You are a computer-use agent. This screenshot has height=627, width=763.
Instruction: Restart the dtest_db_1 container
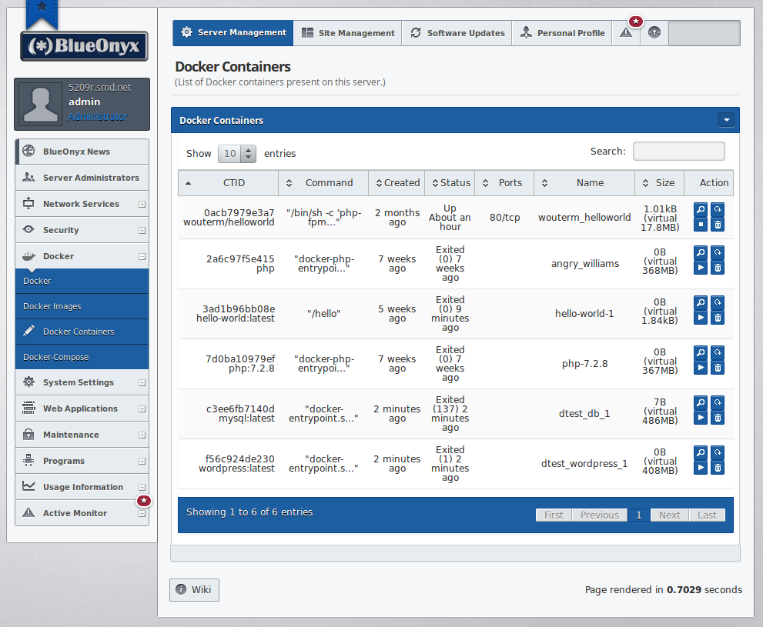[718, 402]
